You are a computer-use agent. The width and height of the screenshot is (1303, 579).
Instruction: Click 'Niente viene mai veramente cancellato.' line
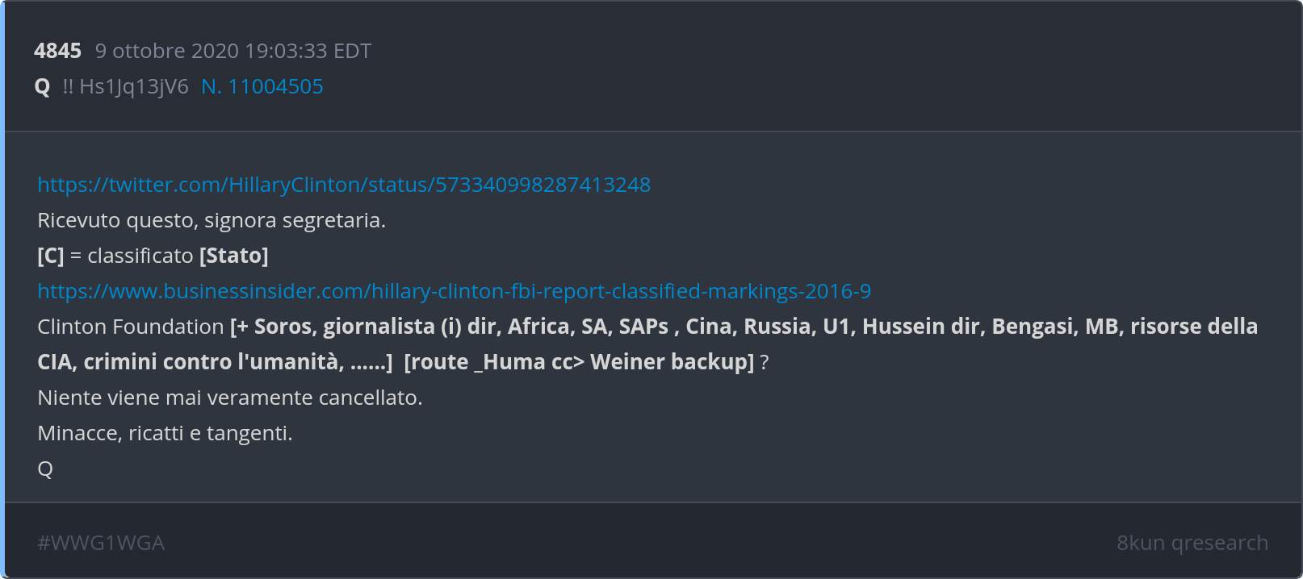pos(230,398)
